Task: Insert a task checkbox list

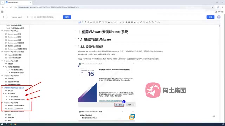Action: pyautogui.click(x=100, y=22)
